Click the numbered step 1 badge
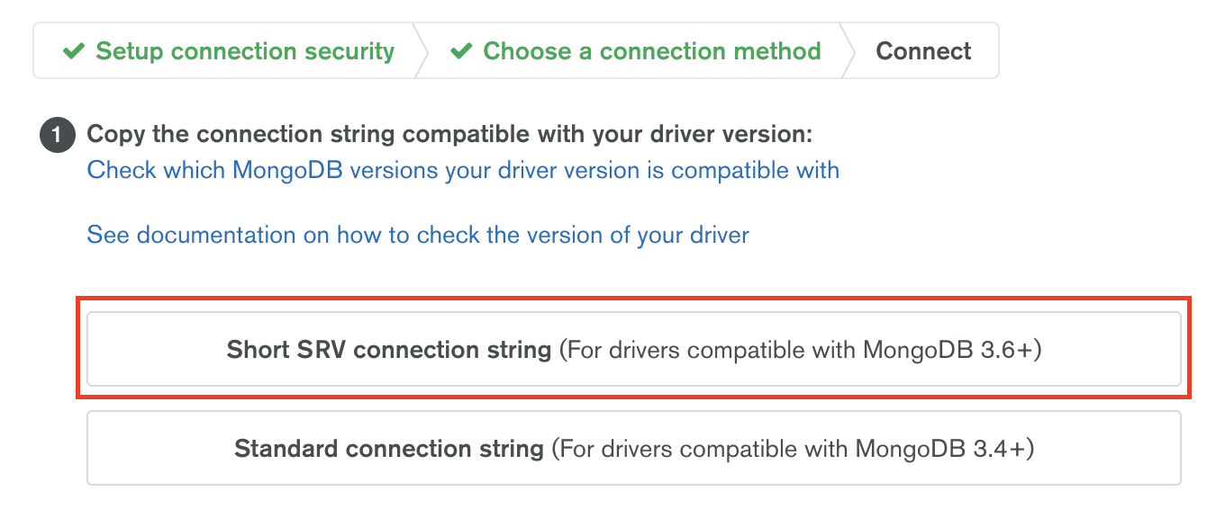The width and height of the screenshot is (1216, 527). [x=57, y=136]
